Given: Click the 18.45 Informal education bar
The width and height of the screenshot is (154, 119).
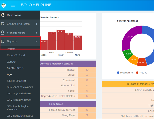Looking at the screenshot, I should 69,41.
